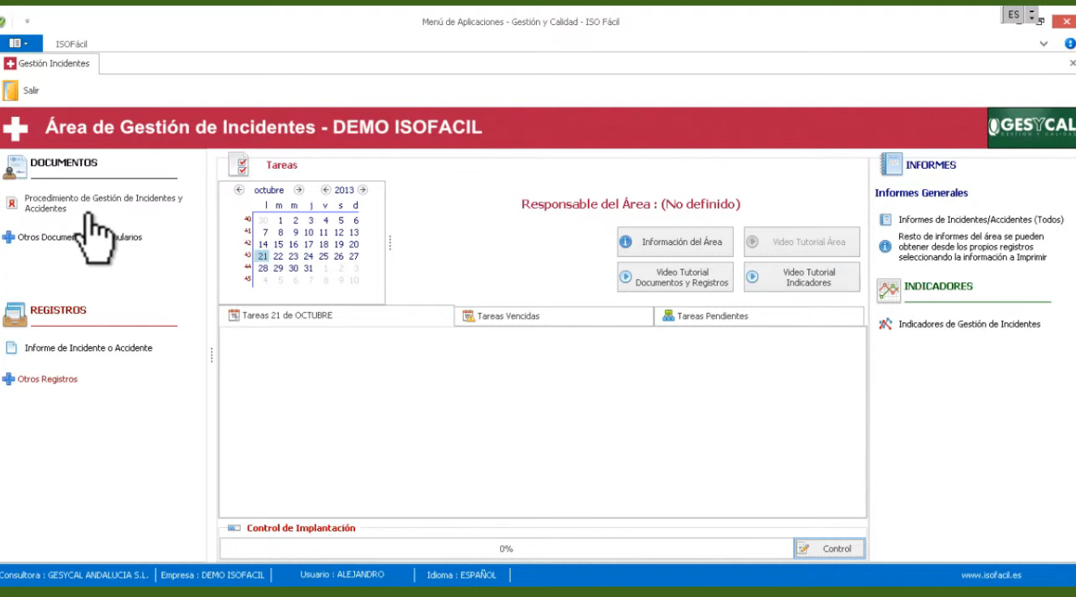Click the Tareas checklist icon
The height and width of the screenshot is (597, 1076).
pyautogui.click(x=238, y=165)
